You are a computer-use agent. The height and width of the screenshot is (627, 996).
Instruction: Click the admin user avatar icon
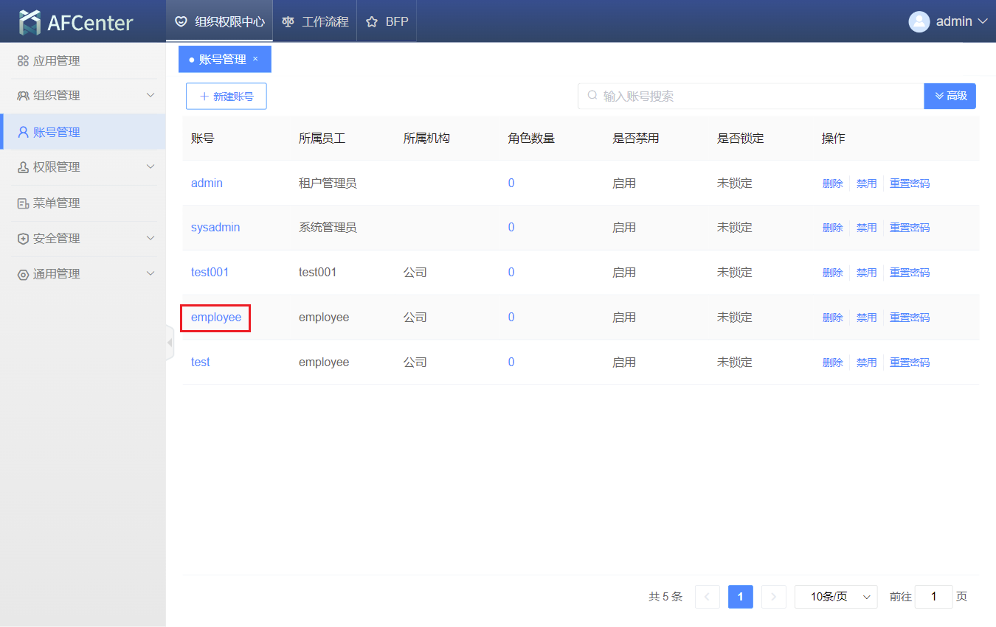919,21
